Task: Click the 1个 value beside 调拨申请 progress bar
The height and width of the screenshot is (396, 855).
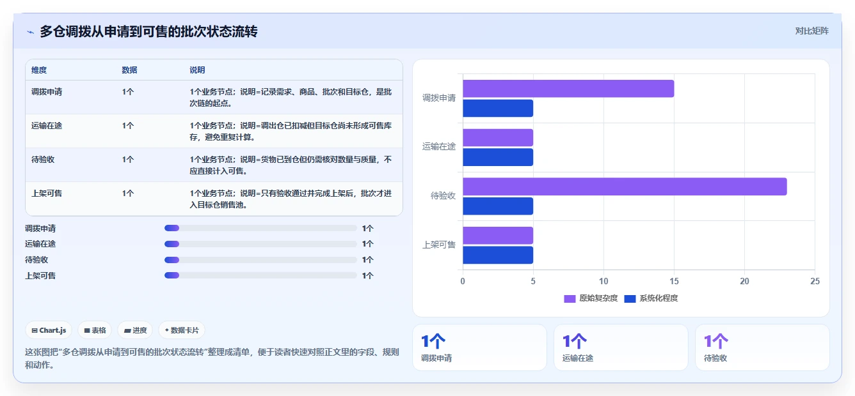Action: (x=368, y=228)
